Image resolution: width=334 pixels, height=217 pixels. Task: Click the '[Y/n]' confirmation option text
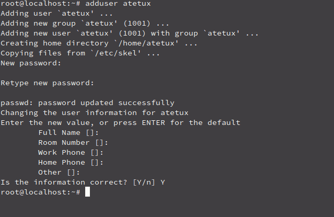tap(144, 182)
